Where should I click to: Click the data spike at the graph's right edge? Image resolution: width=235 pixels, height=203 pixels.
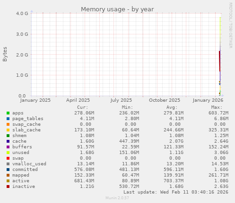[220, 57]
